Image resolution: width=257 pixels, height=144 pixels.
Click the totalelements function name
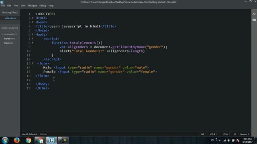tap(83, 43)
